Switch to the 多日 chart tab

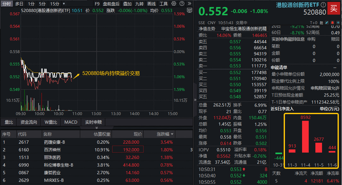click(19, 4)
